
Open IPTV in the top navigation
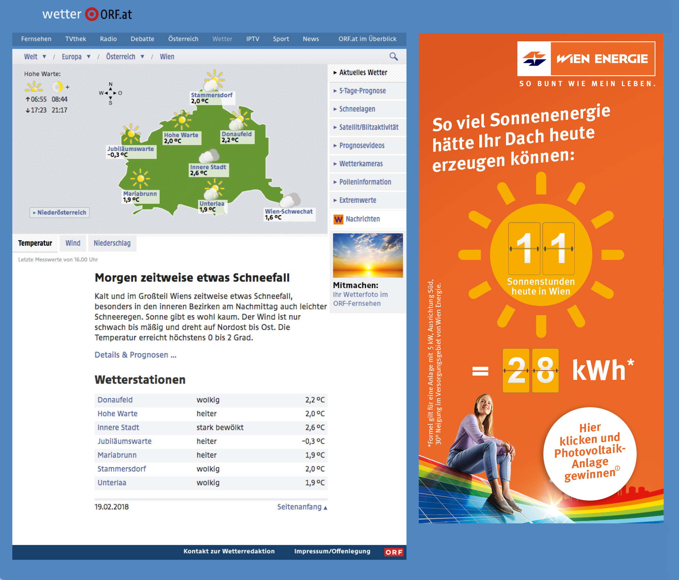tap(253, 39)
